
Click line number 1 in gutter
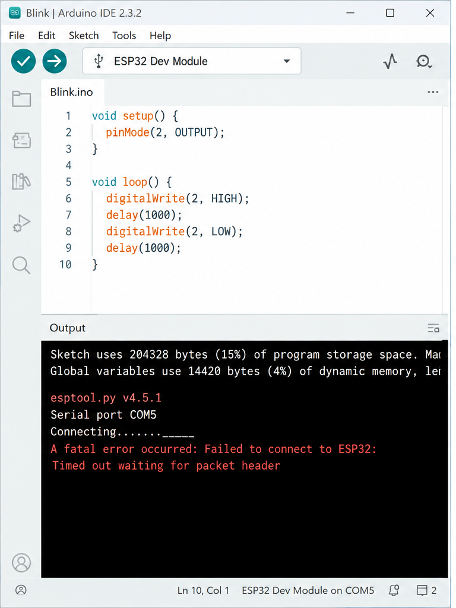pos(69,116)
